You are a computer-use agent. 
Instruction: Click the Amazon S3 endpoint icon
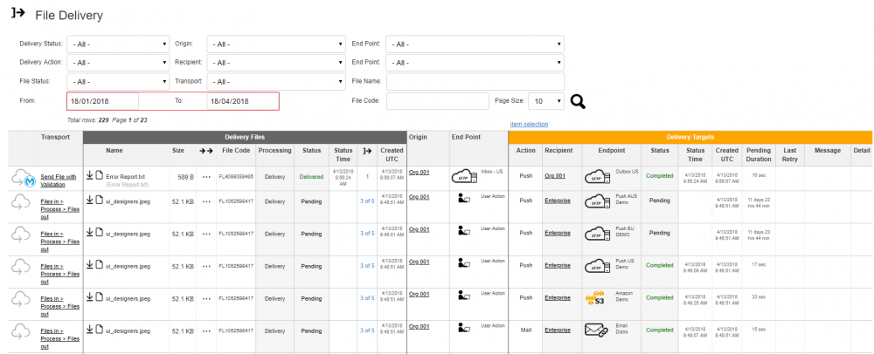596,299
